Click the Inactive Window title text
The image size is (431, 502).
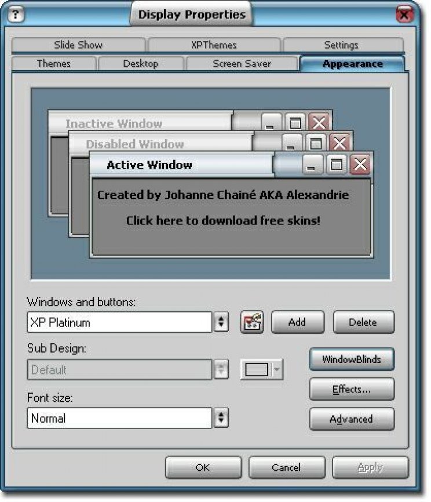(114, 123)
